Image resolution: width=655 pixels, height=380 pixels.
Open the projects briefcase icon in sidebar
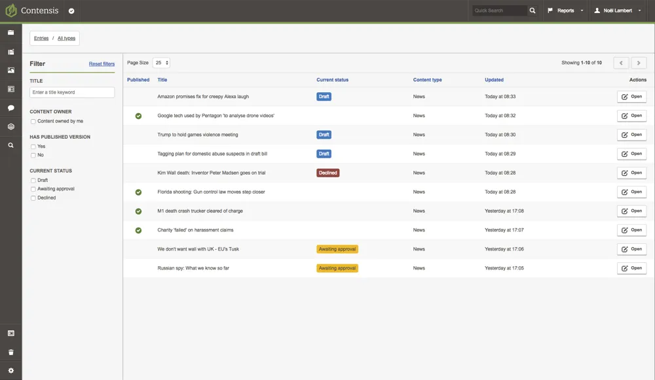pyautogui.click(x=11, y=33)
